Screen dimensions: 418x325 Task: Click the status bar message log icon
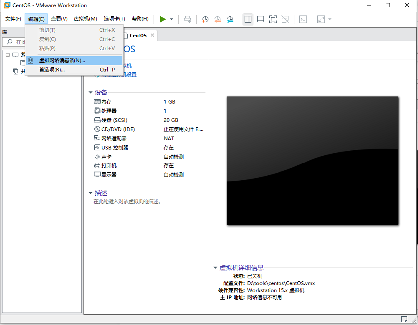tap(404, 319)
